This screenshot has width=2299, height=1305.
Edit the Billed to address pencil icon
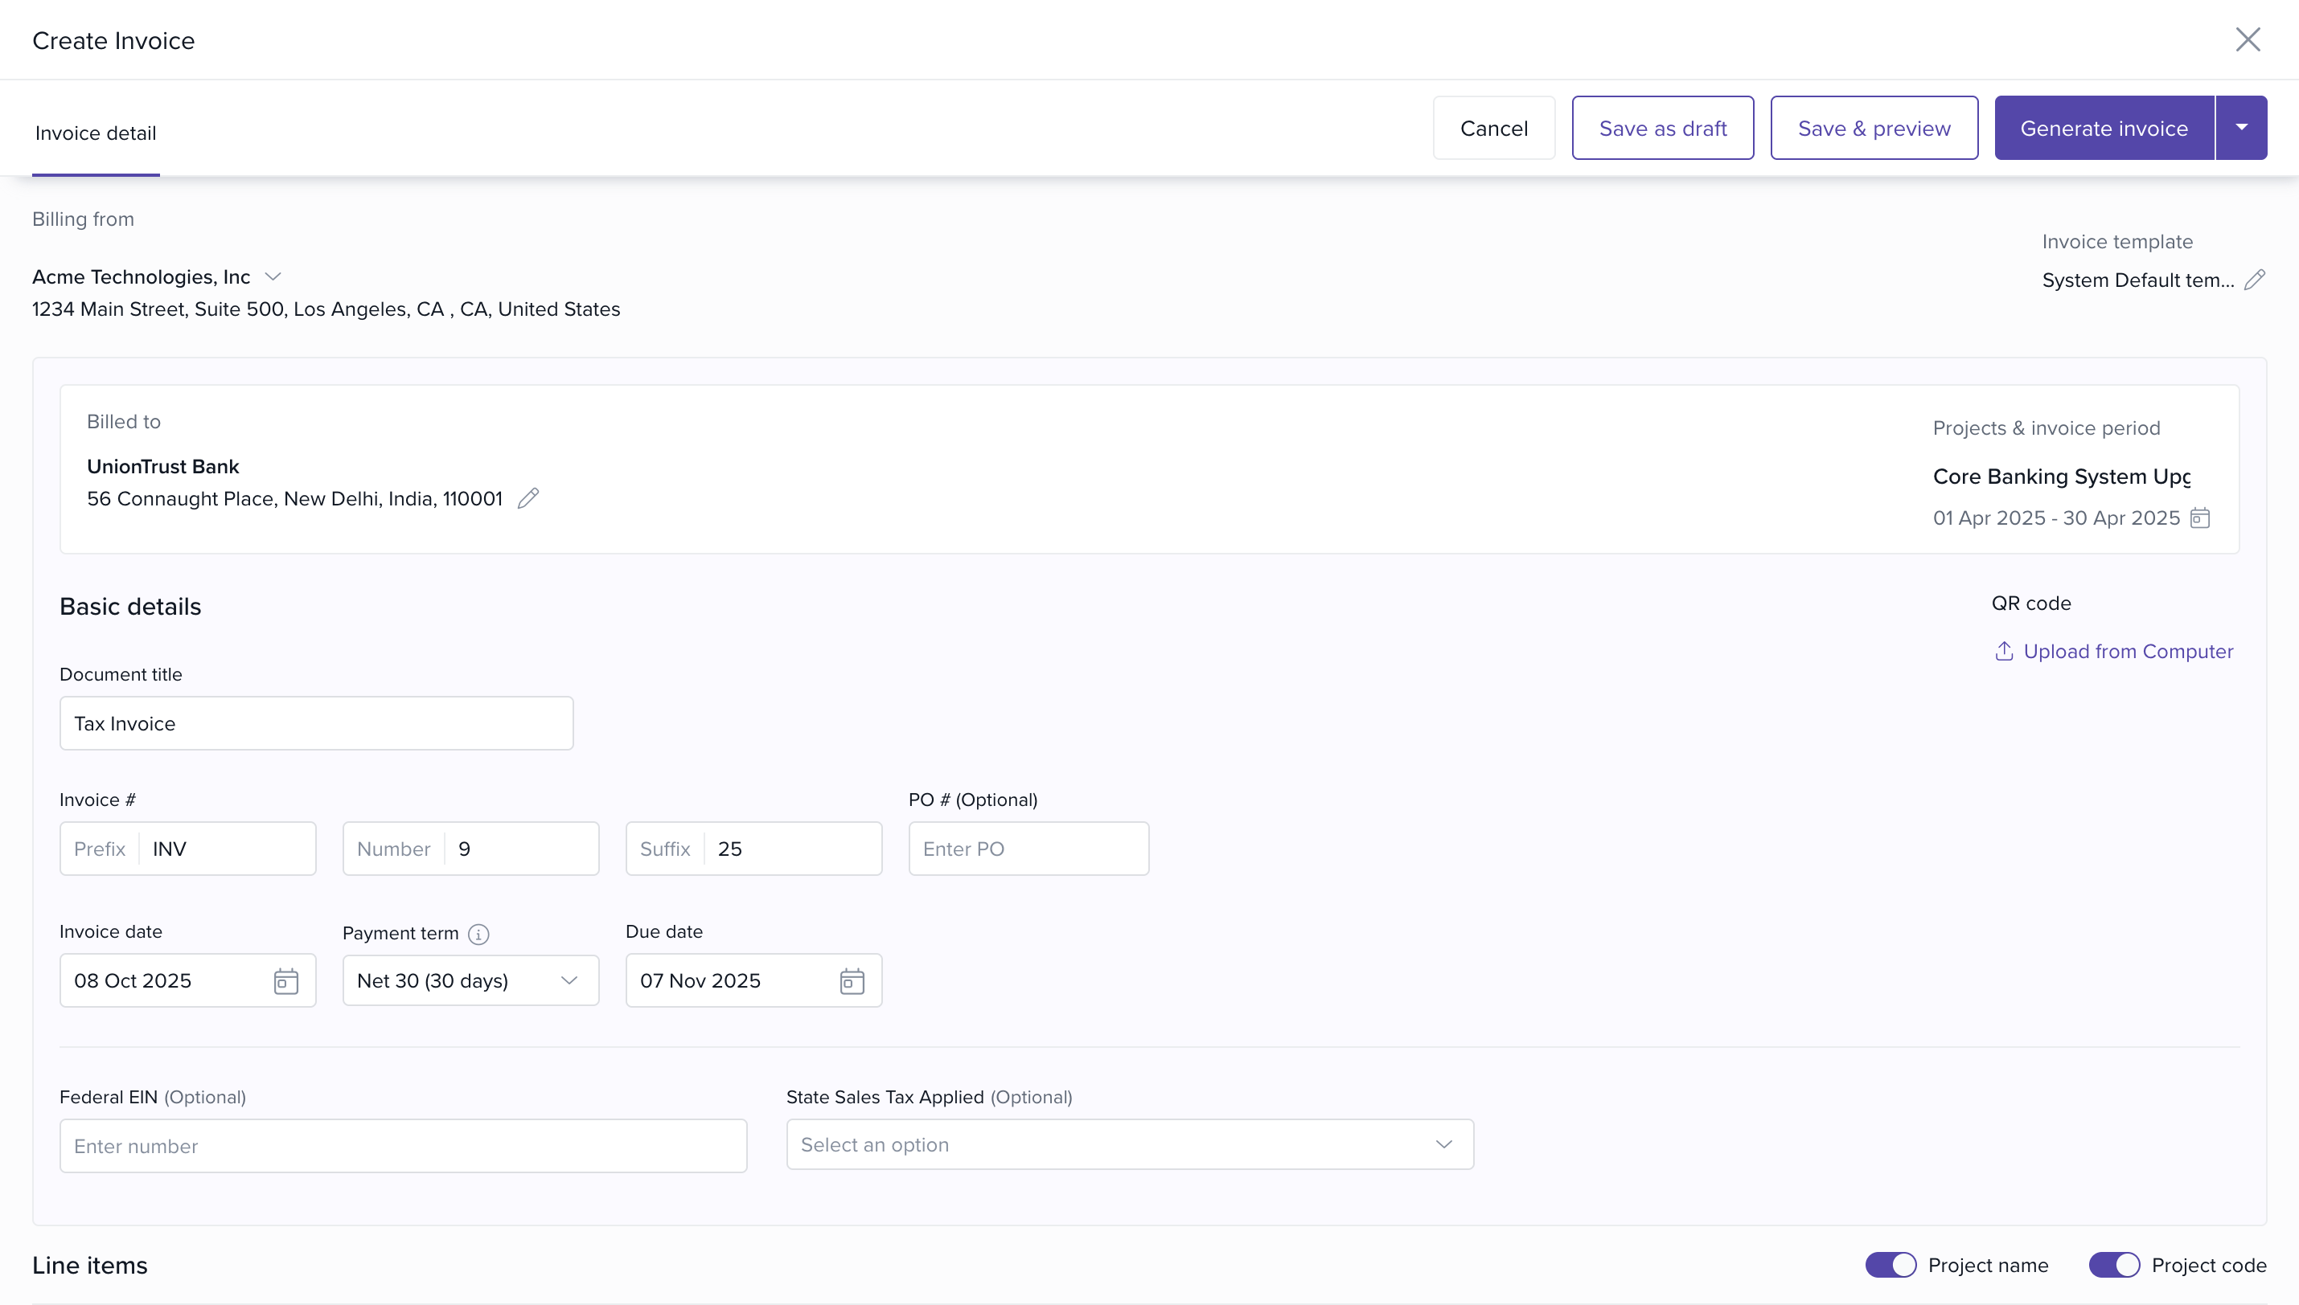point(528,498)
